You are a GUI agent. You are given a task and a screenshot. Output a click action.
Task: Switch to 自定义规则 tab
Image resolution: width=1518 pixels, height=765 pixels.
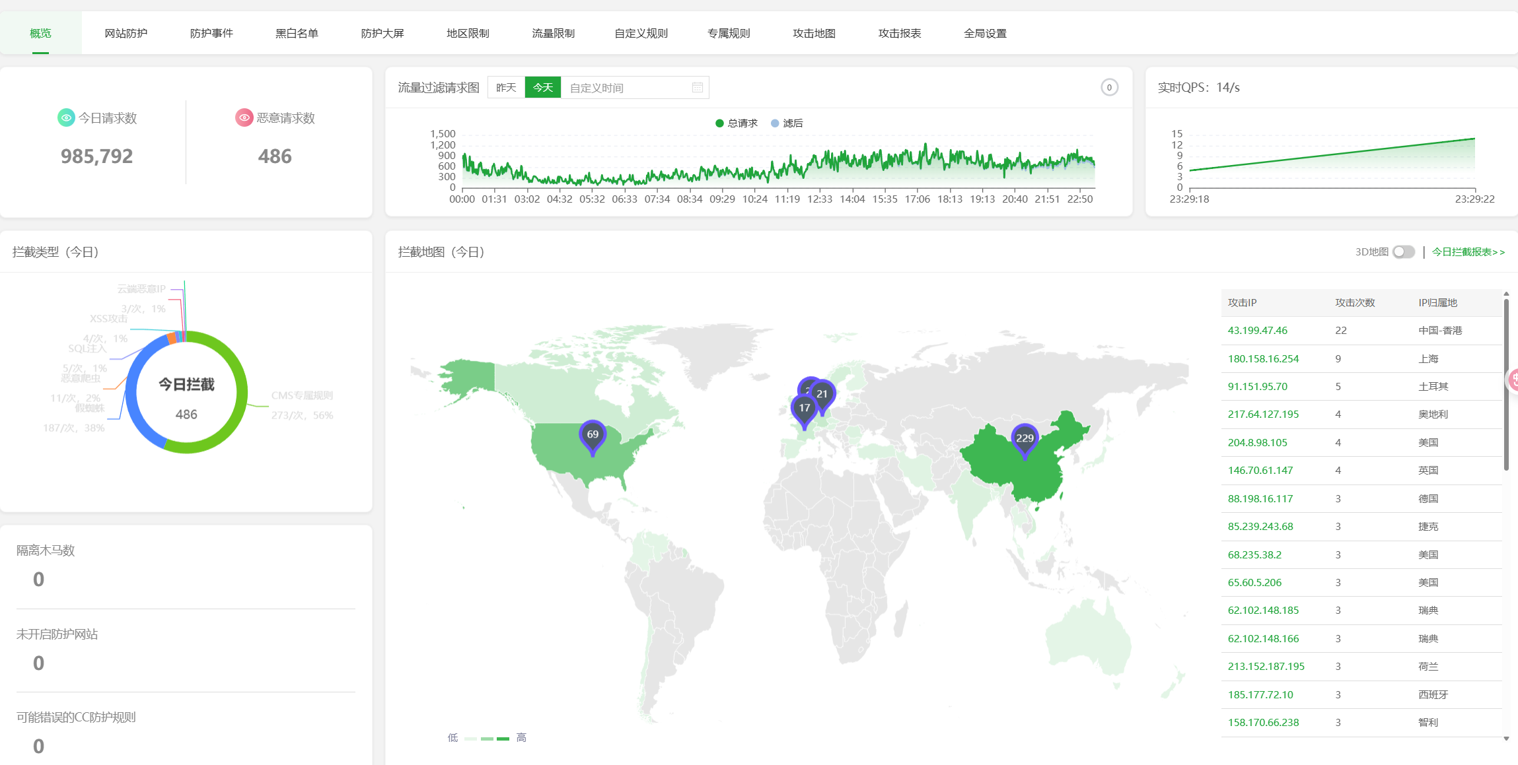(641, 33)
